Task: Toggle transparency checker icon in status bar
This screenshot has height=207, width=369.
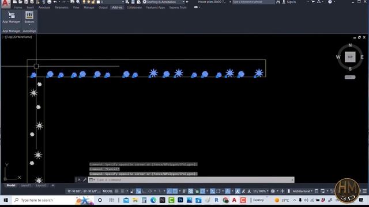Action: (190, 191)
